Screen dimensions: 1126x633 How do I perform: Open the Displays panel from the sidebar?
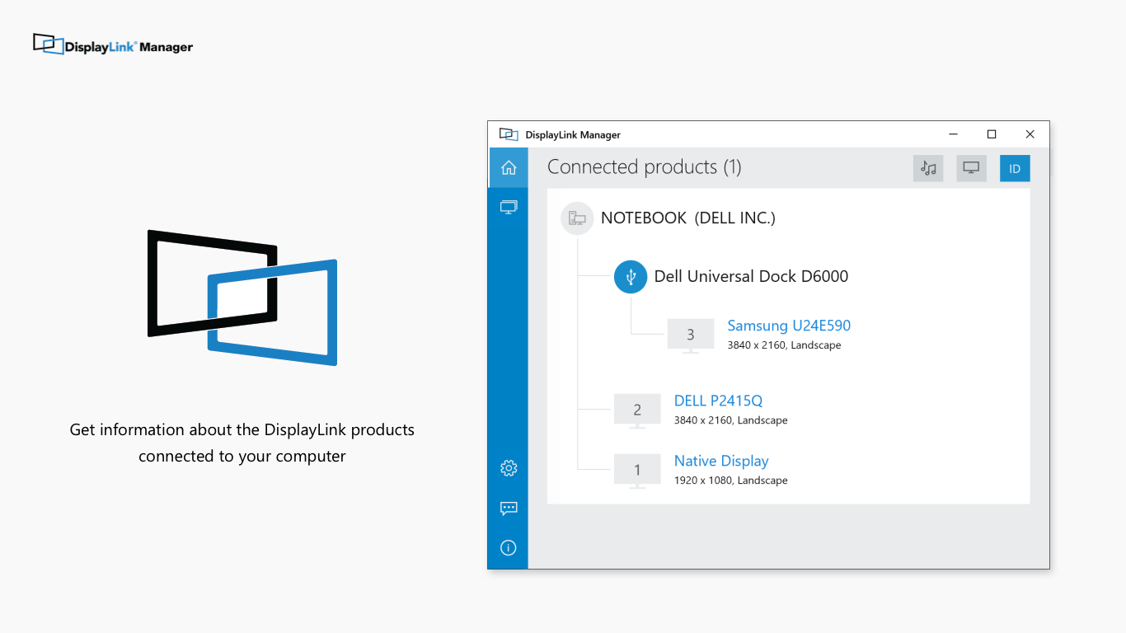(x=508, y=207)
